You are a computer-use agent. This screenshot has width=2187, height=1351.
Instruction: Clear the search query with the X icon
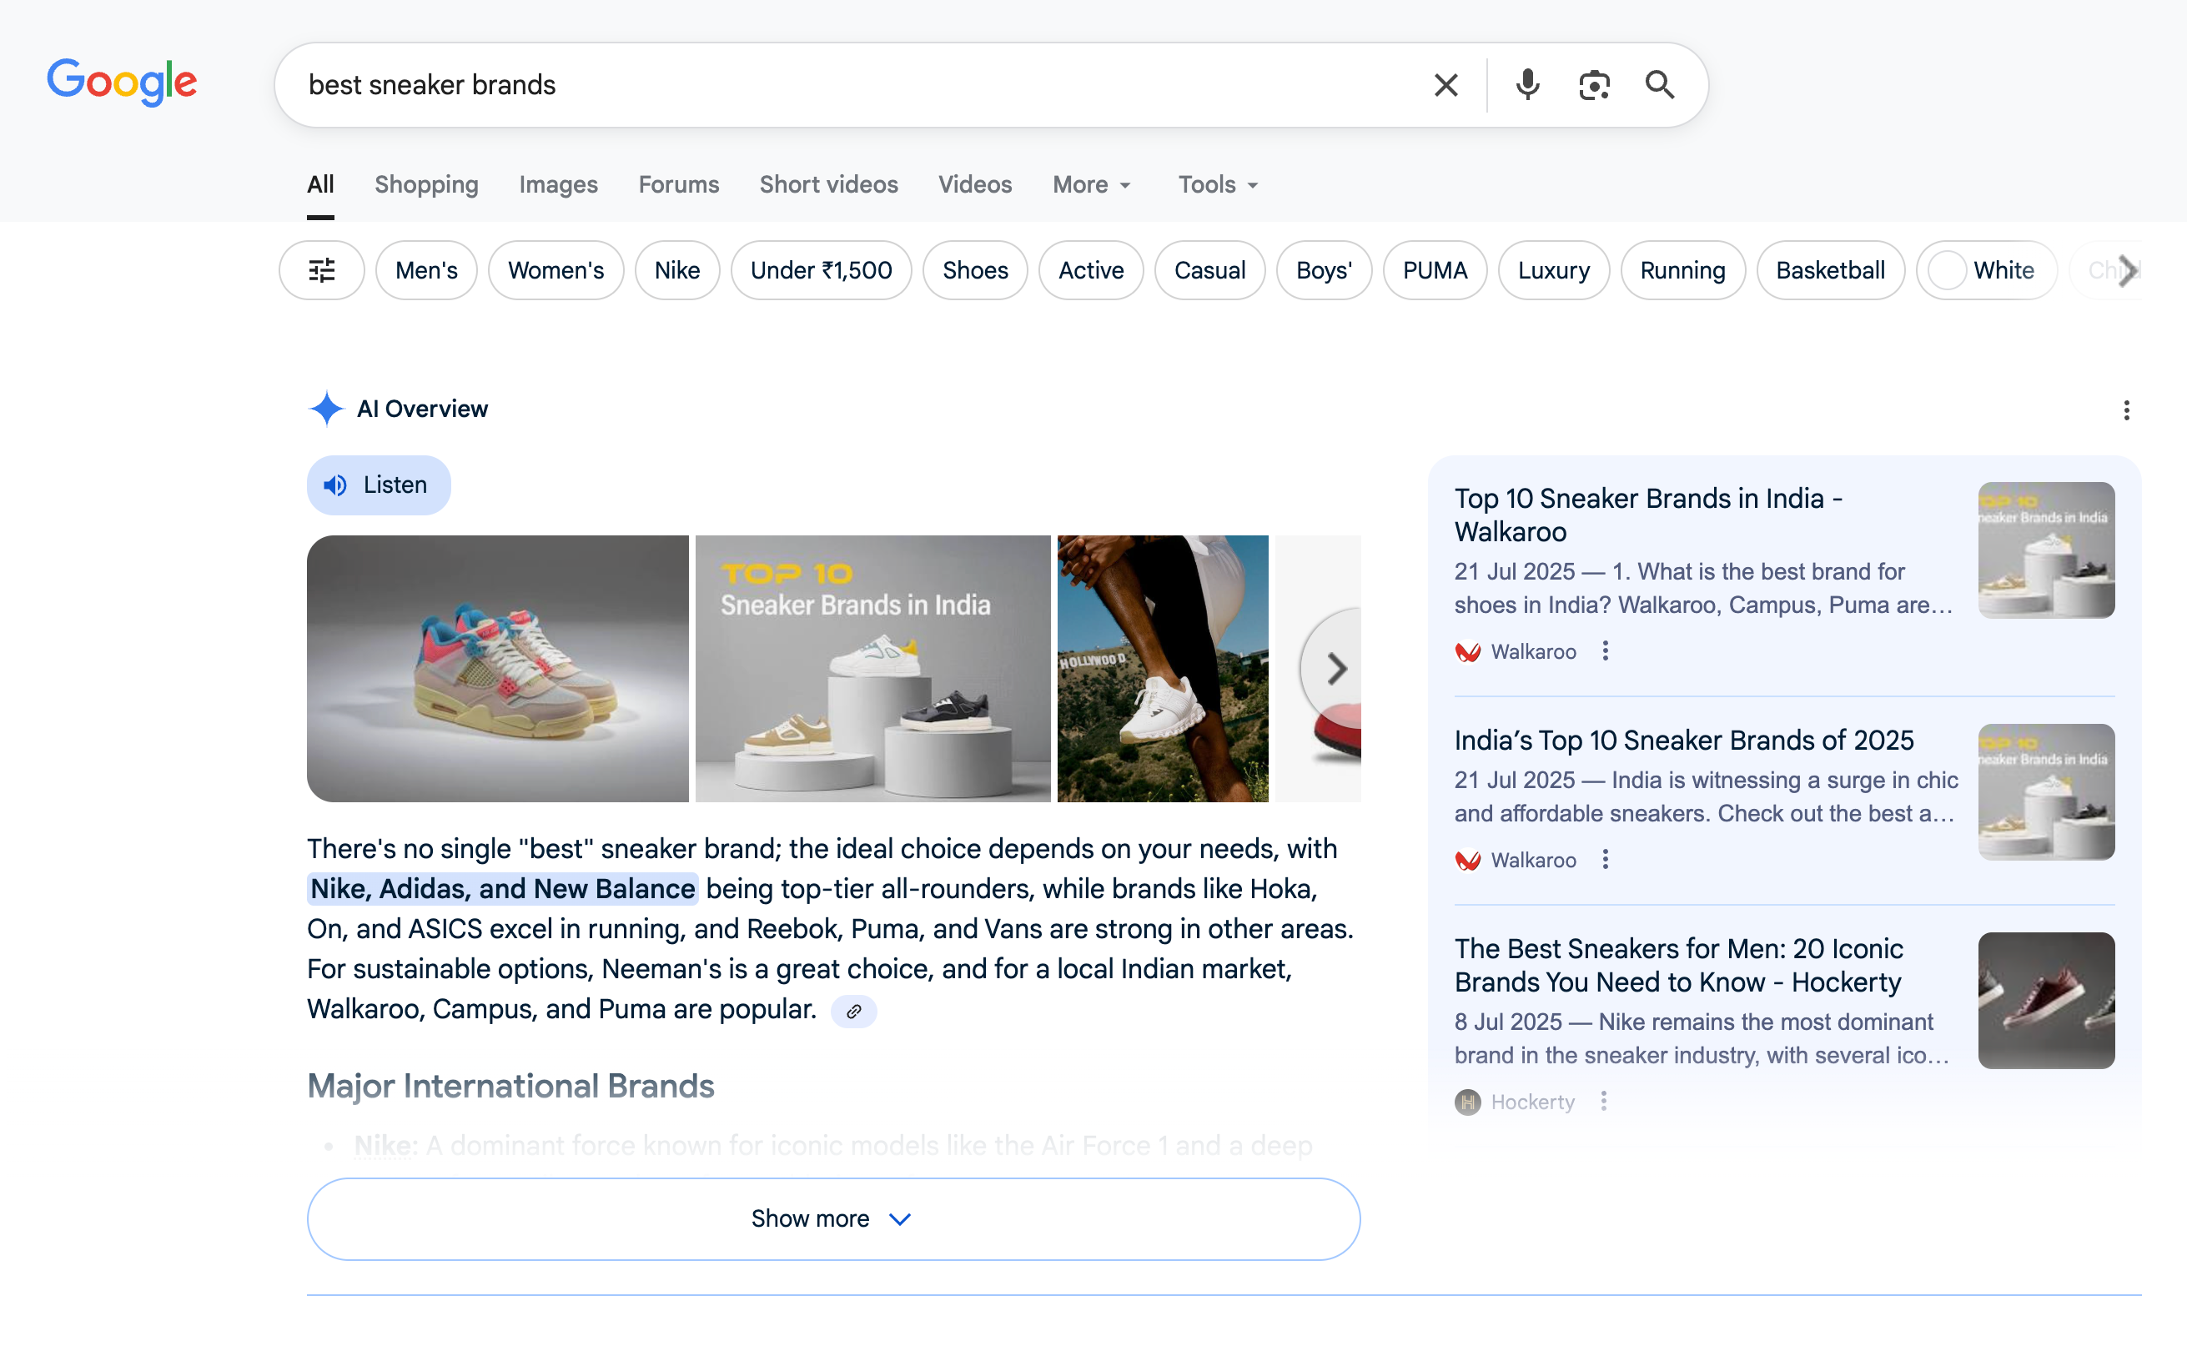(x=1445, y=85)
